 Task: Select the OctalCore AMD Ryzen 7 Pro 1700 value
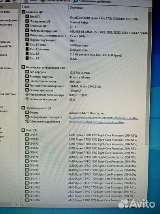coord(104,18)
